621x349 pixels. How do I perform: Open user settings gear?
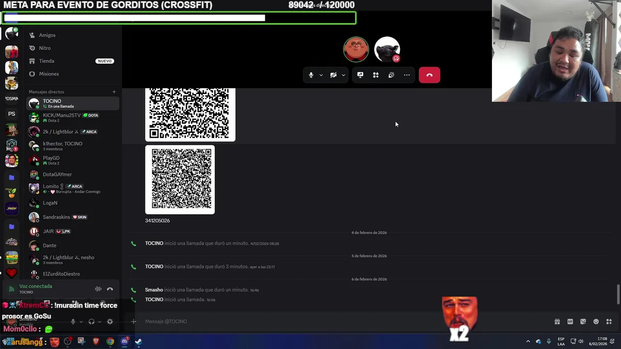(x=110, y=321)
